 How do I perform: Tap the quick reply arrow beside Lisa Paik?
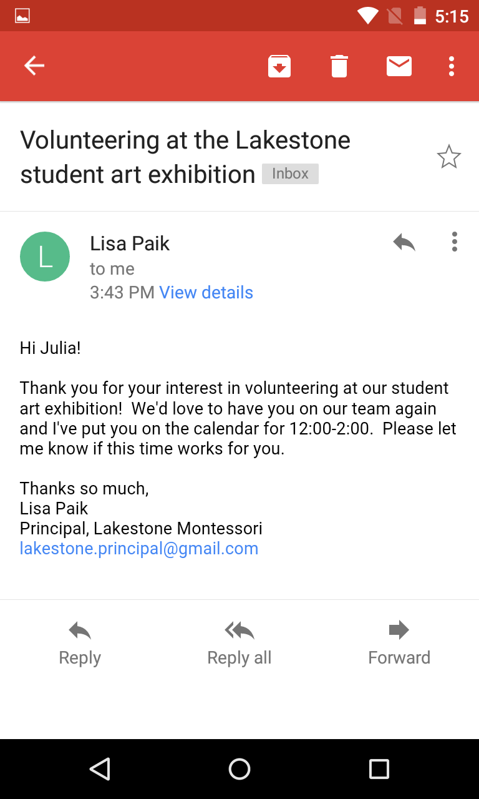click(x=404, y=242)
